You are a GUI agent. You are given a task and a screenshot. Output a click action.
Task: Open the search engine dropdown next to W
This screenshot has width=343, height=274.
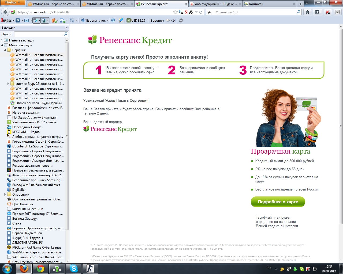213,12
